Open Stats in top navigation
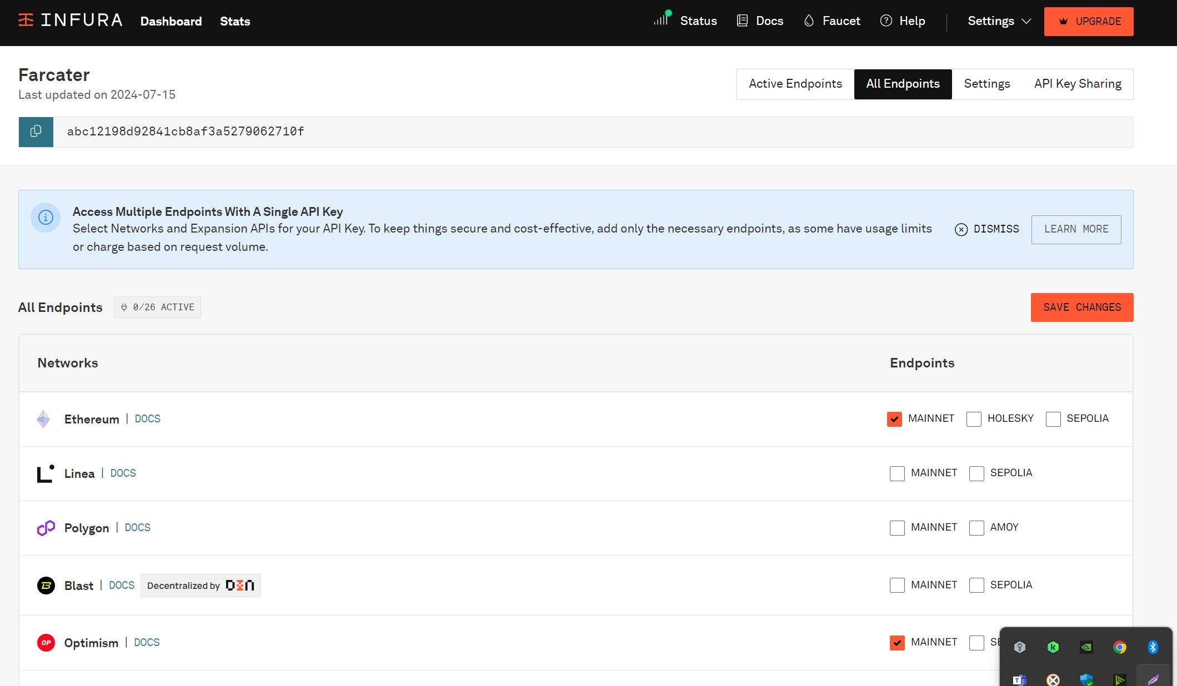The width and height of the screenshot is (1177, 686). [235, 21]
